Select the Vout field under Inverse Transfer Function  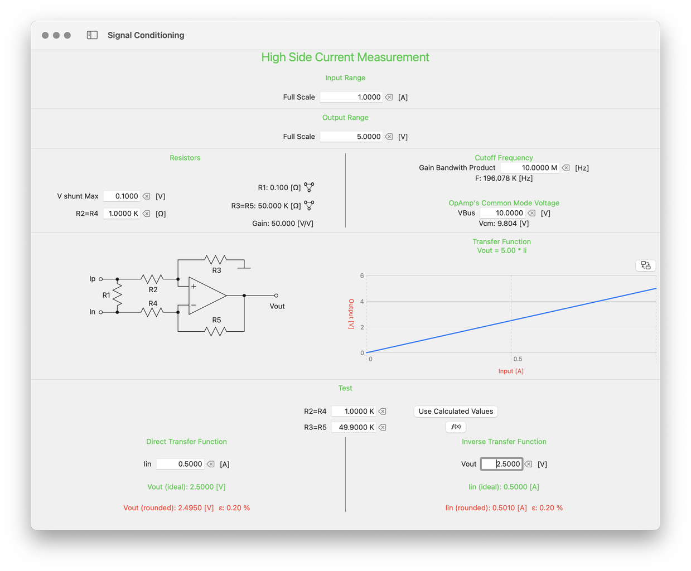tap(501, 463)
